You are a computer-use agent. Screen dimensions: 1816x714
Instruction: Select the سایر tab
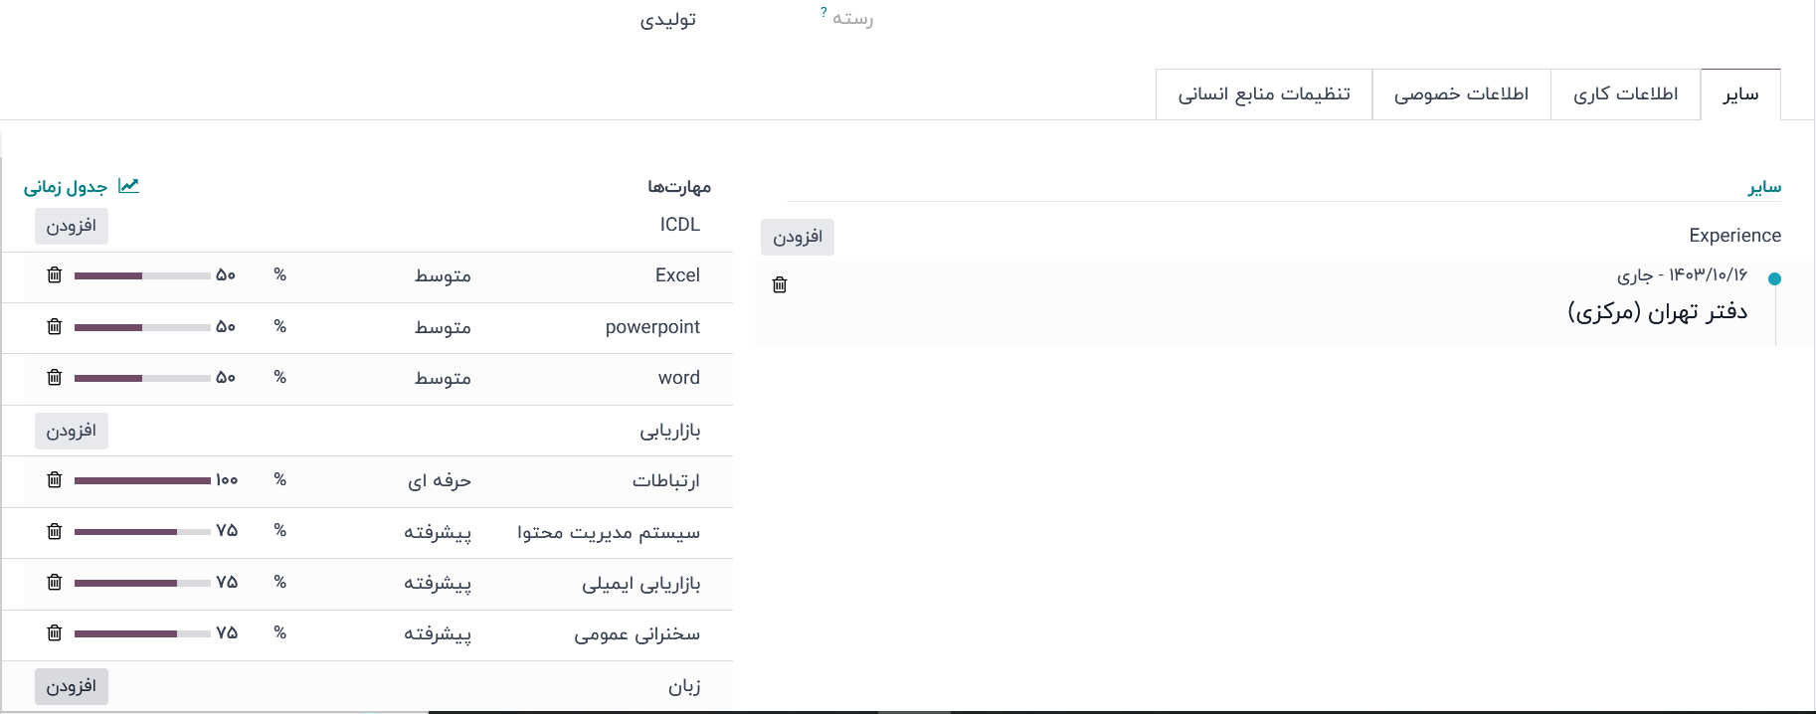[1740, 94]
